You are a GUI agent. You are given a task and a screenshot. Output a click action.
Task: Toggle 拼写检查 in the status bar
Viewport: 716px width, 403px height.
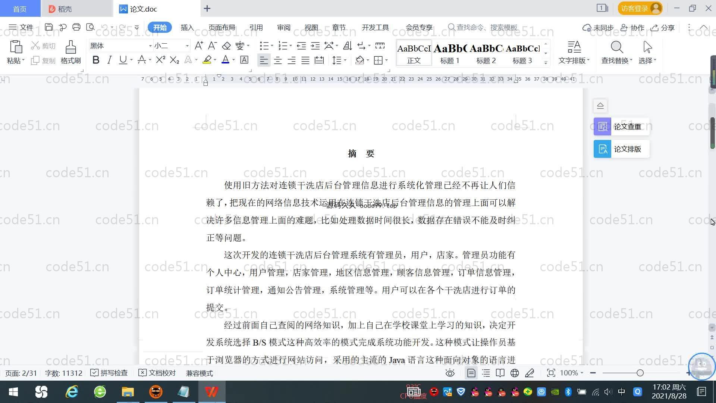click(x=109, y=373)
